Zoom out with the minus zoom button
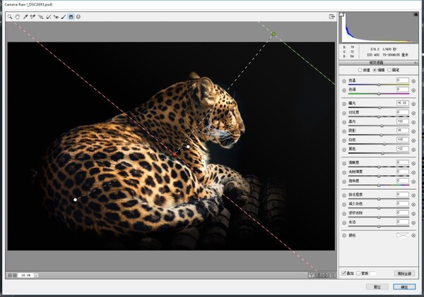The height and width of the screenshot is (297, 424). [x=10, y=275]
